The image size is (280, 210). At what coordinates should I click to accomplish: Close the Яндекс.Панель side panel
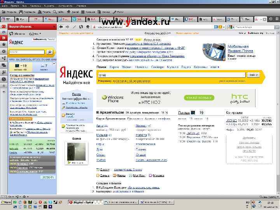[x=54, y=26]
